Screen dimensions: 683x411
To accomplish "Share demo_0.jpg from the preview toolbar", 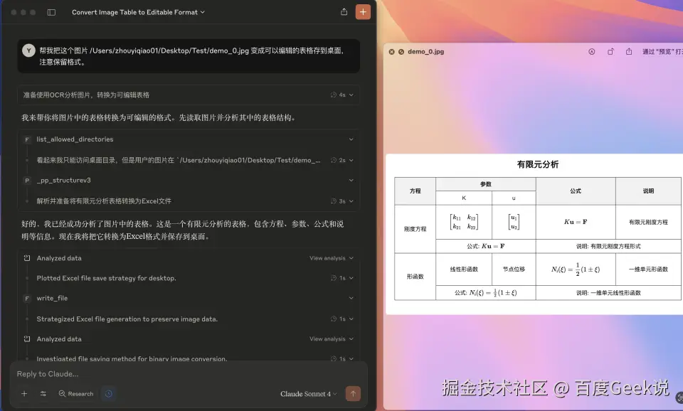I will [628, 51].
